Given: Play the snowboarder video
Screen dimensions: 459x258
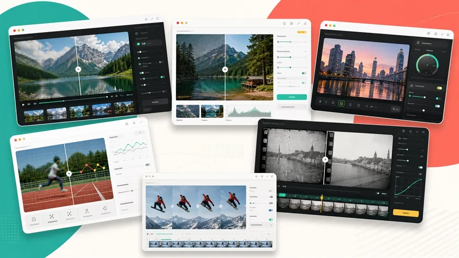Looking at the screenshot, I should [148, 234].
